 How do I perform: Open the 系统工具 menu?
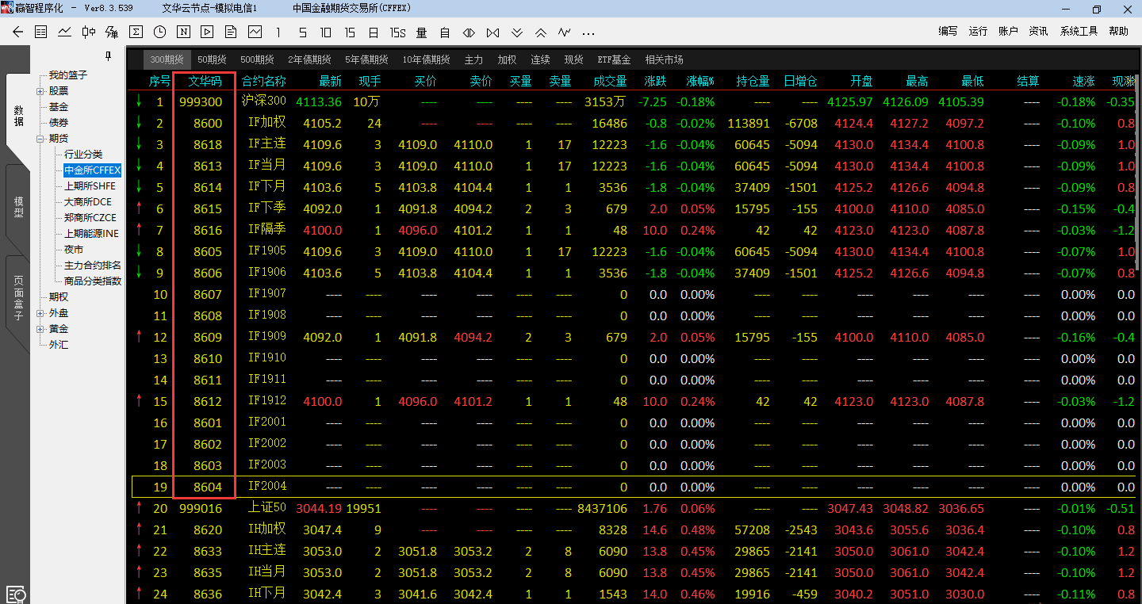(x=1079, y=31)
